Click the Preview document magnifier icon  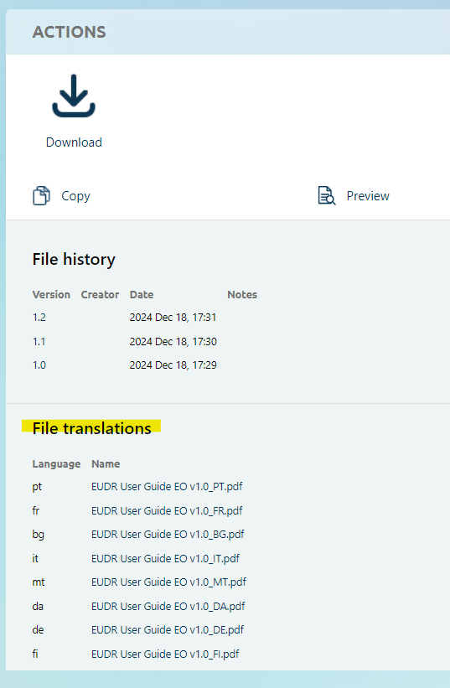327,196
